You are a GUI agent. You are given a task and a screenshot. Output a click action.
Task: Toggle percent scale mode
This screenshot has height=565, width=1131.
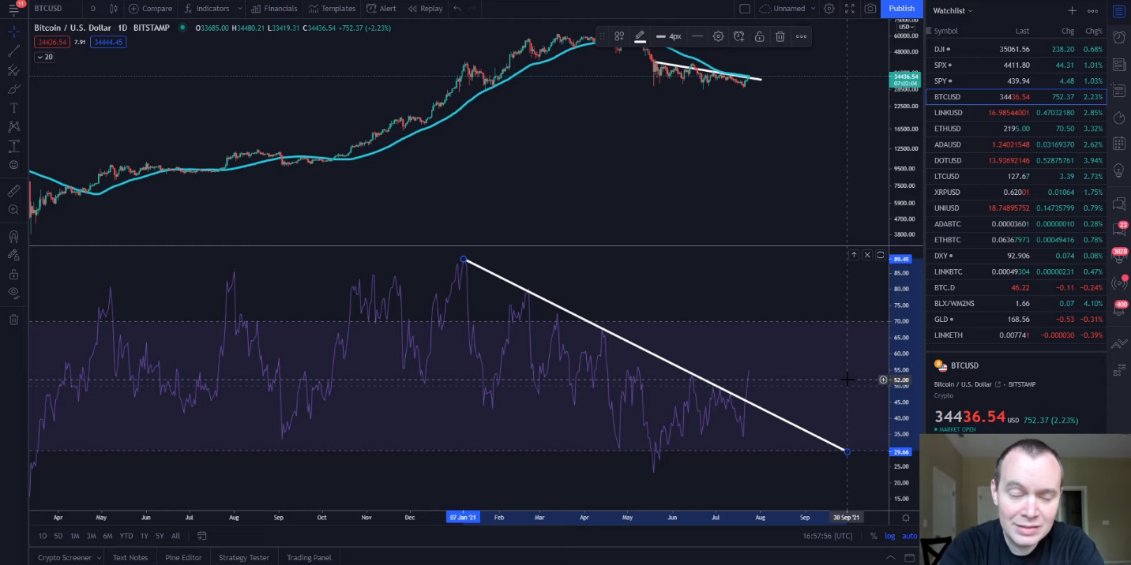[x=874, y=536]
